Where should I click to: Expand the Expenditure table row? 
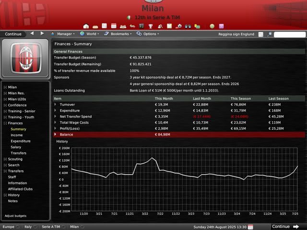55,111
